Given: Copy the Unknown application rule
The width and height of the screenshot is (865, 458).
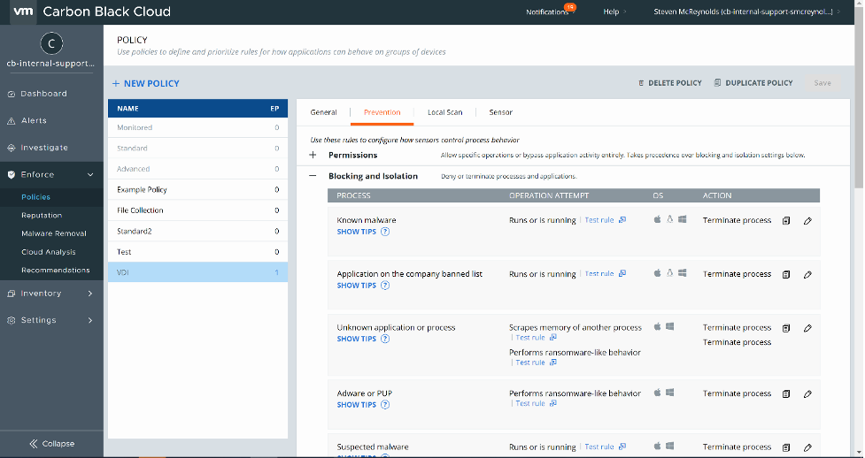Looking at the screenshot, I should click(x=786, y=328).
